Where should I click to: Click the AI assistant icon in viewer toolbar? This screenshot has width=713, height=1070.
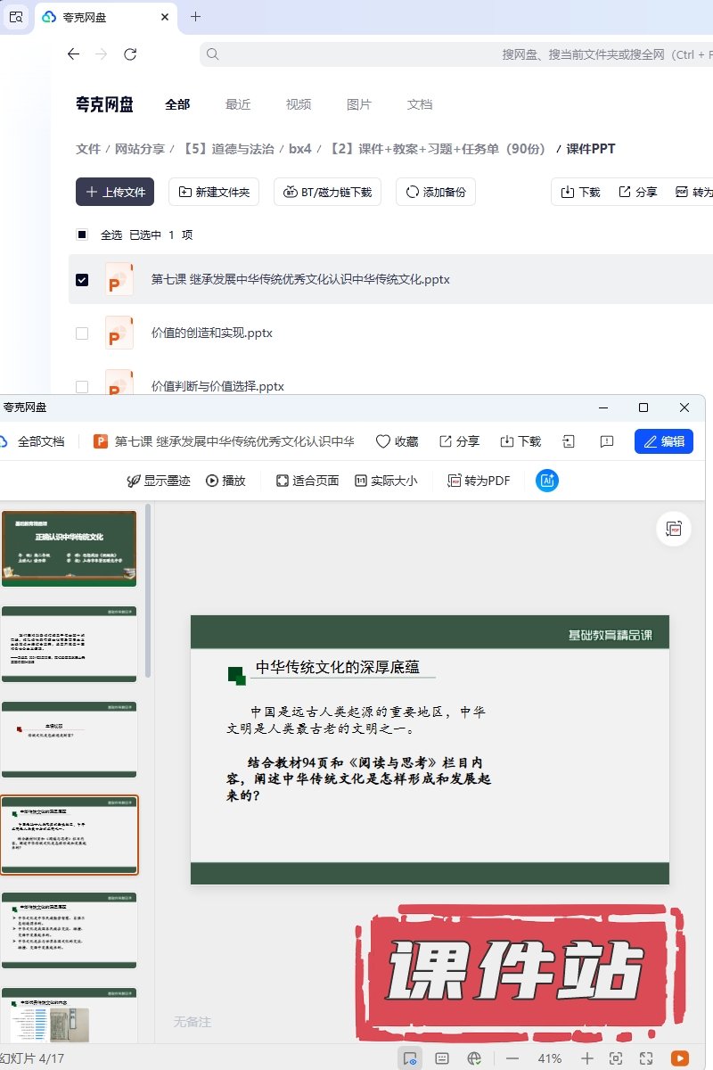pos(547,481)
